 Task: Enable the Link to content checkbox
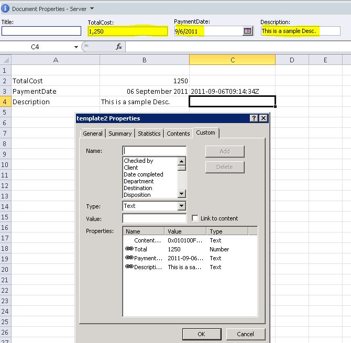coord(195,218)
